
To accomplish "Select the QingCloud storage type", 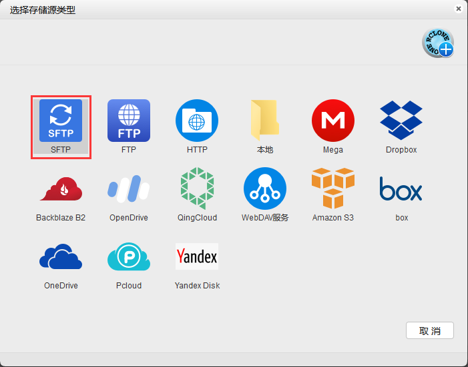I will [x=197, y=188].
